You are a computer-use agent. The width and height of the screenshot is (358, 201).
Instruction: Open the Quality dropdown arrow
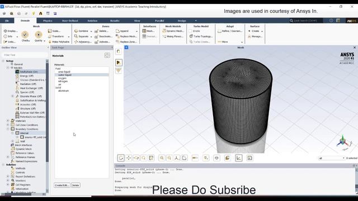(44, 41)
